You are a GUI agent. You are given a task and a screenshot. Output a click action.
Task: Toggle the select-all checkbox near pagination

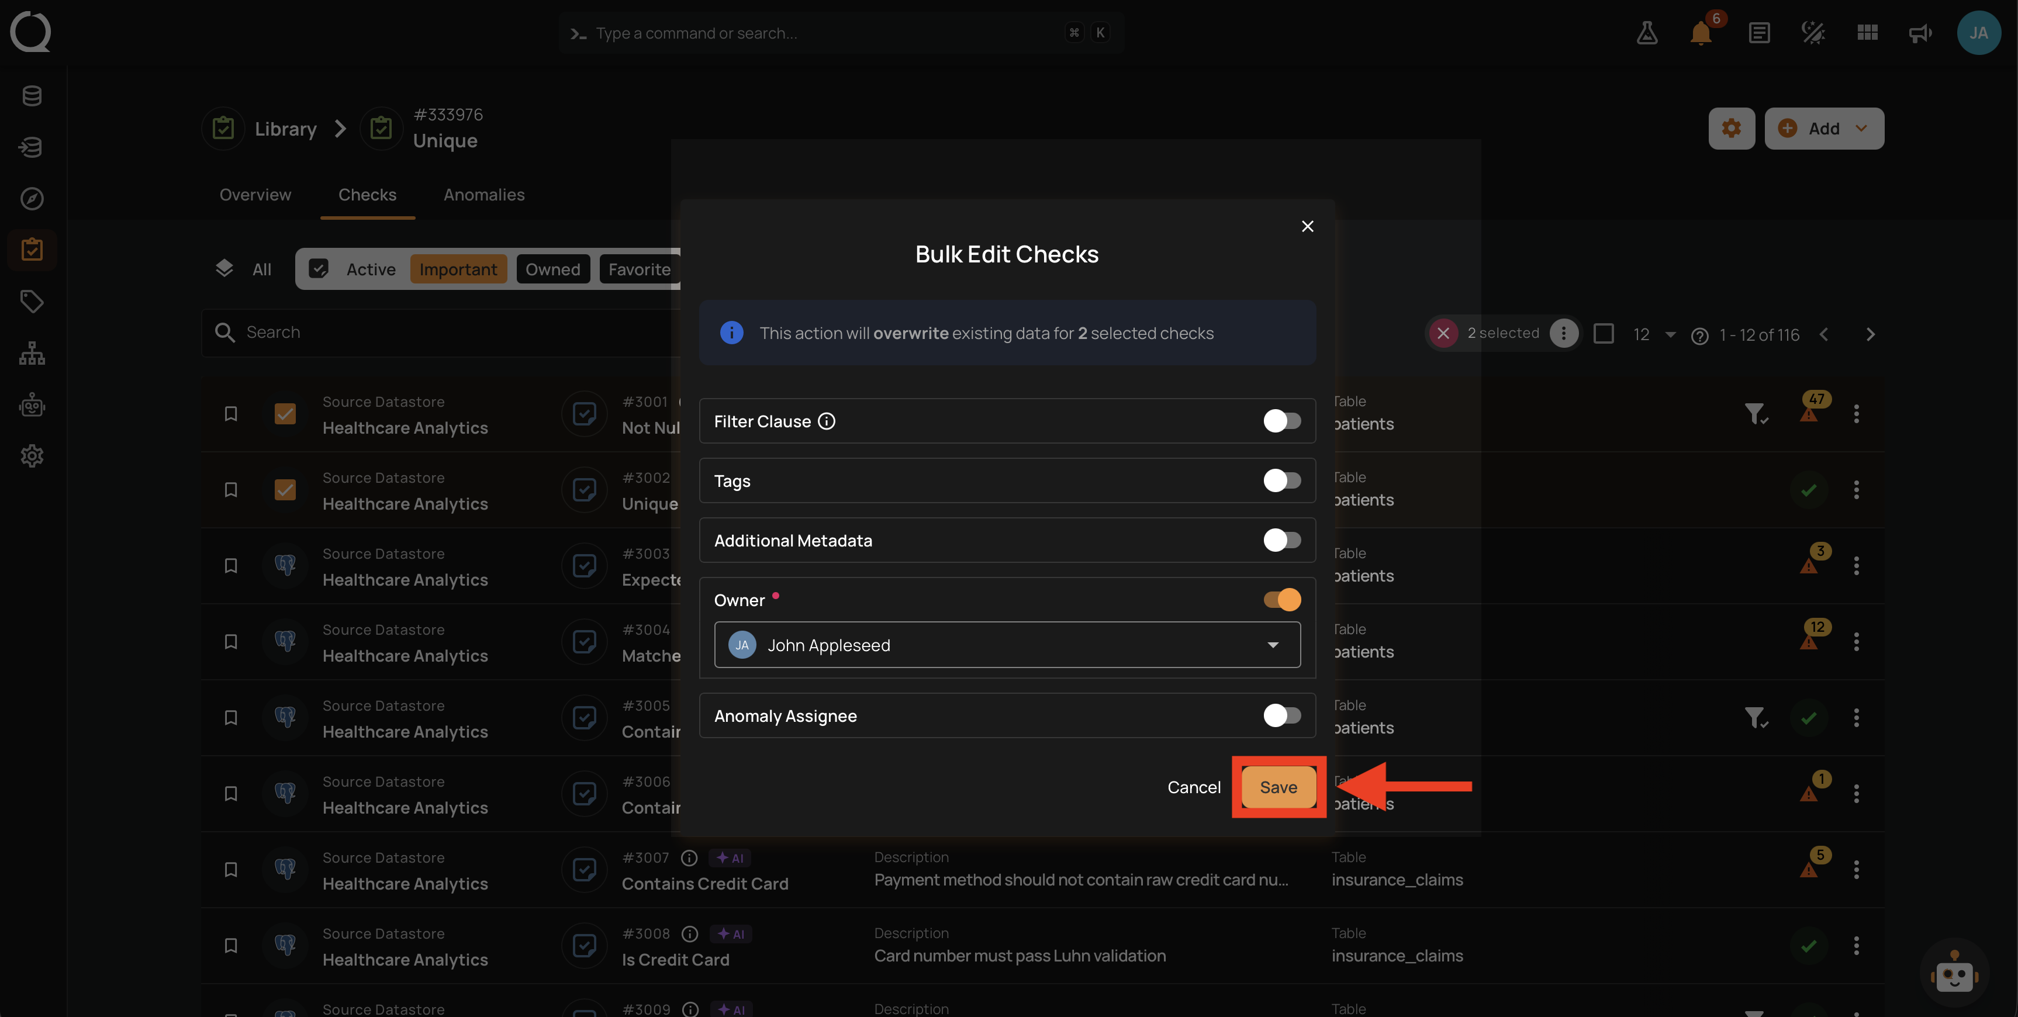tap(1604, 334)
